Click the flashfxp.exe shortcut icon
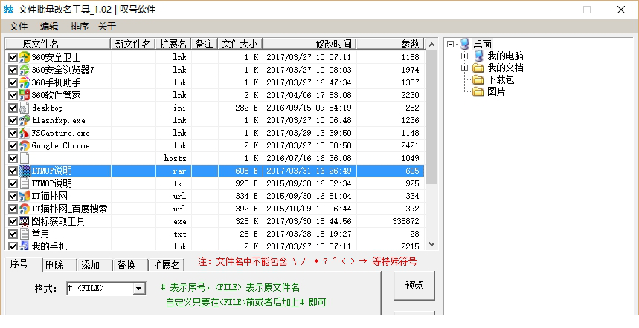 [x=25, y=120]
